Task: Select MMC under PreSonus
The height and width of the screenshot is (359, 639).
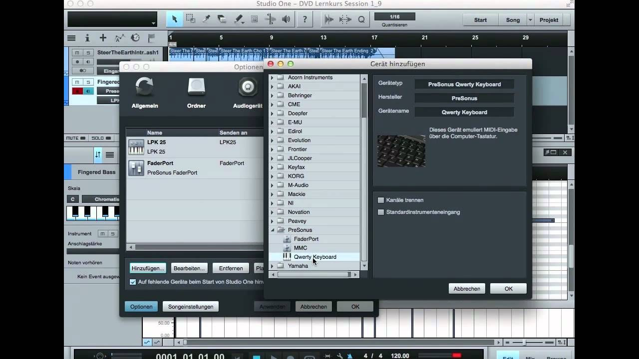Action: (x=301, y=248)
